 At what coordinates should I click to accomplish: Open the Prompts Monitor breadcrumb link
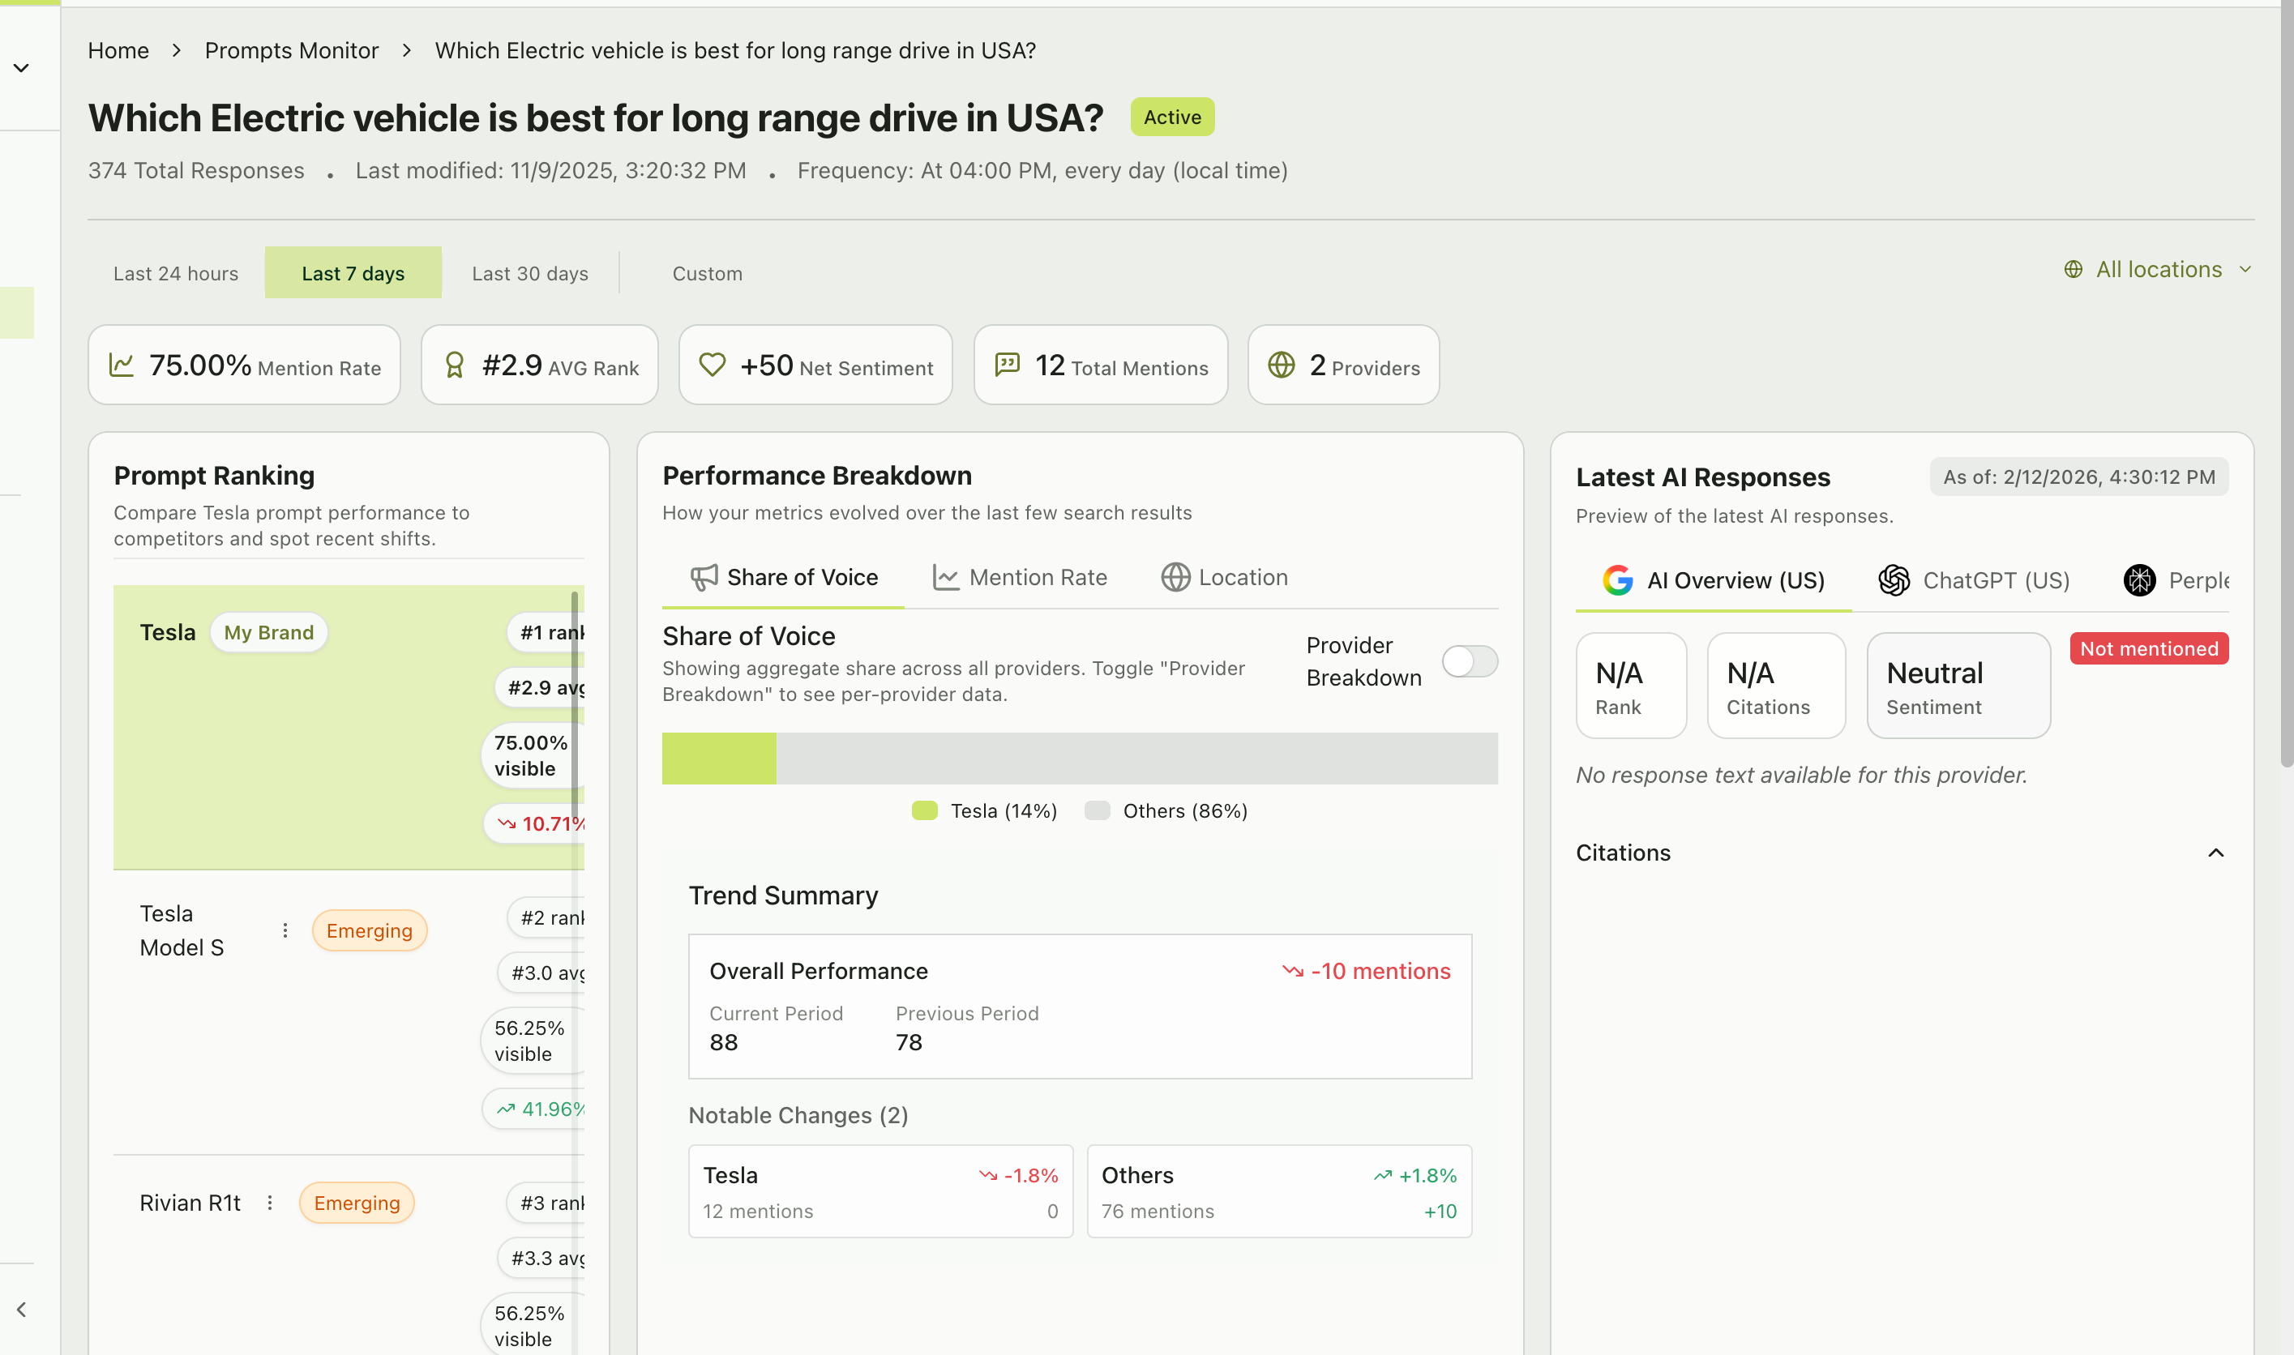tap(291, 50)
